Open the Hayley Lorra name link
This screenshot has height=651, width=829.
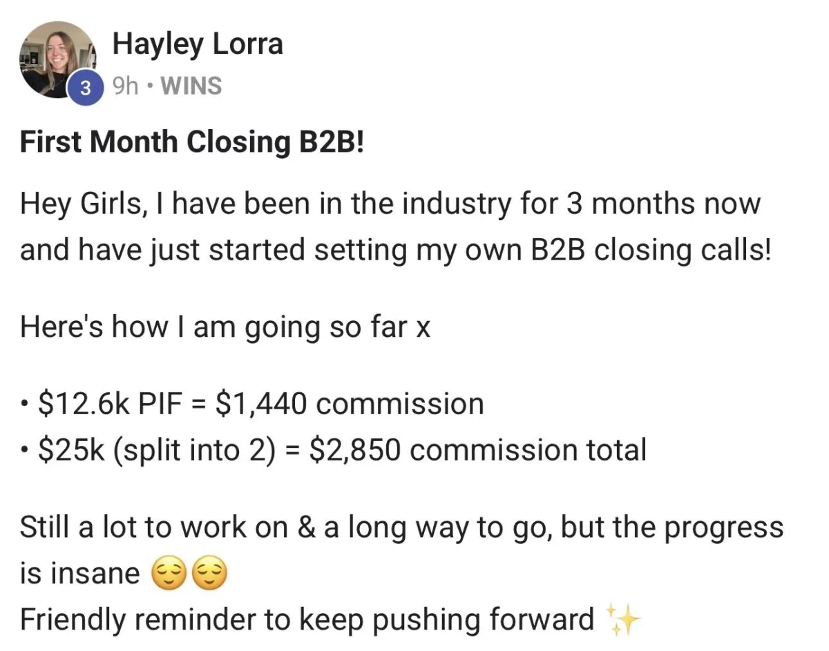[198, 44]
